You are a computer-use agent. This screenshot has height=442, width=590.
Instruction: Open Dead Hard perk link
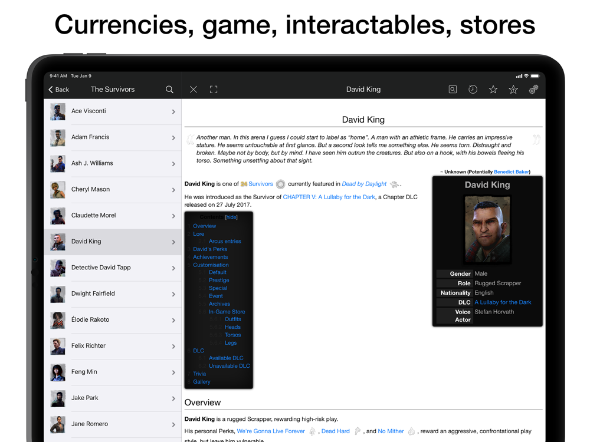point(336,431)
